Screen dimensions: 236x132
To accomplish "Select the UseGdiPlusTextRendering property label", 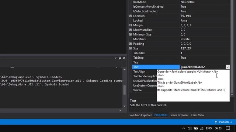I will 145,81.
